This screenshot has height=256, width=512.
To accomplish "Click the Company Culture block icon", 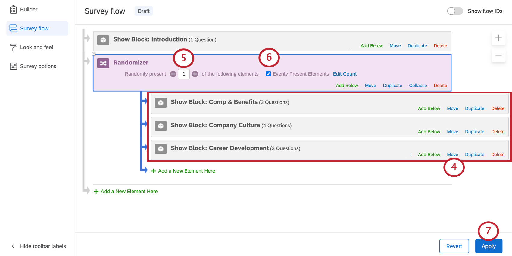I will (x=161, y=126).
